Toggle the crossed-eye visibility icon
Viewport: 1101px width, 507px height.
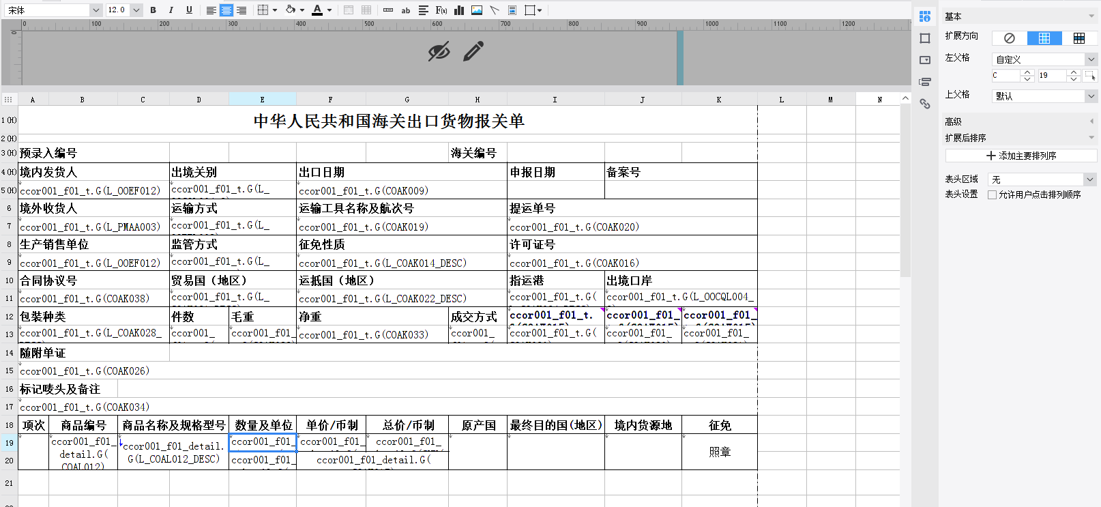coord(439,51)
